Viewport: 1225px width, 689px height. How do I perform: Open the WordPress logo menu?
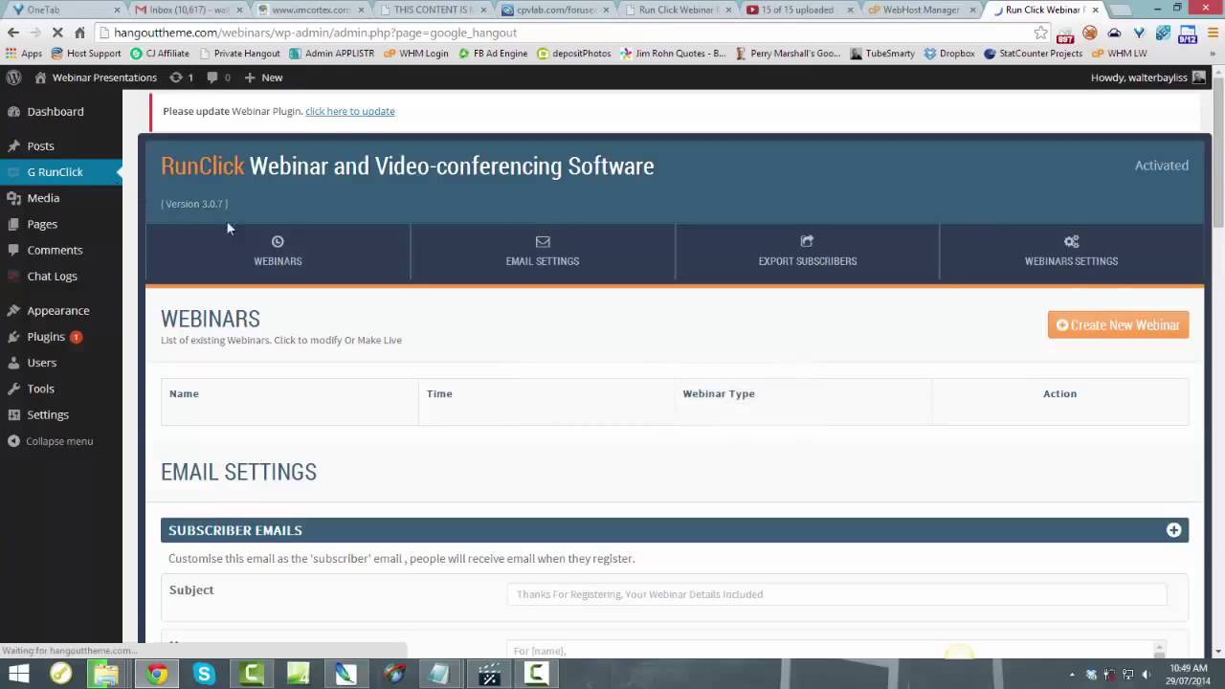pyautogui.click(x=13, y=78)
